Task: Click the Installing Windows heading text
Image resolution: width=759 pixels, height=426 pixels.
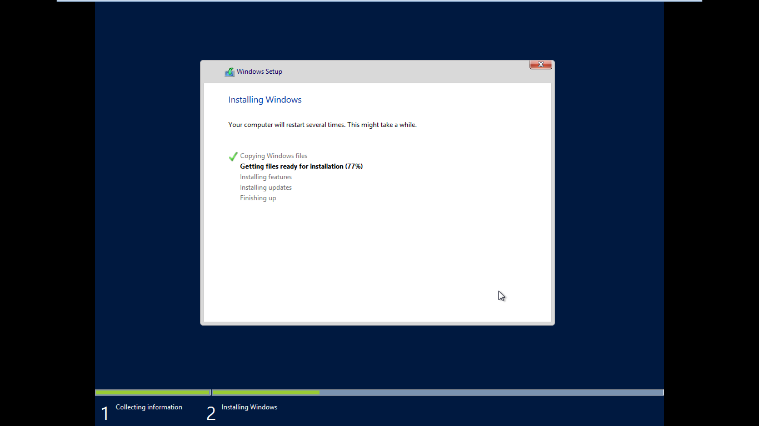Action: tap(265, 99)
